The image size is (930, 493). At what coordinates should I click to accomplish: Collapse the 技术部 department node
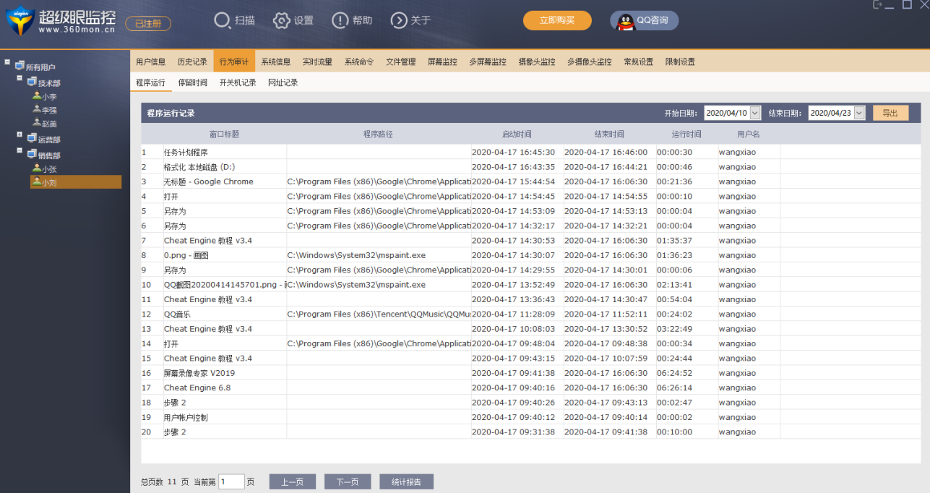click(20, 78)
